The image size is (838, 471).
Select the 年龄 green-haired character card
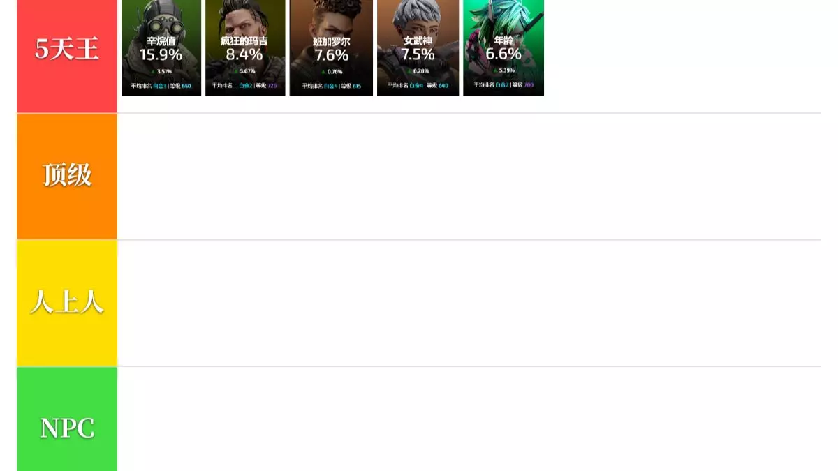(503, 47)
